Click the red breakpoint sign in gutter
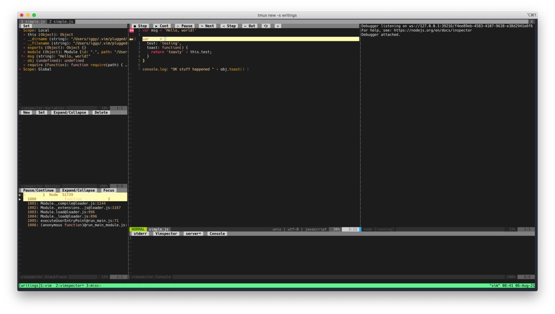The image size is (555, 314). (x=132, y=30)
